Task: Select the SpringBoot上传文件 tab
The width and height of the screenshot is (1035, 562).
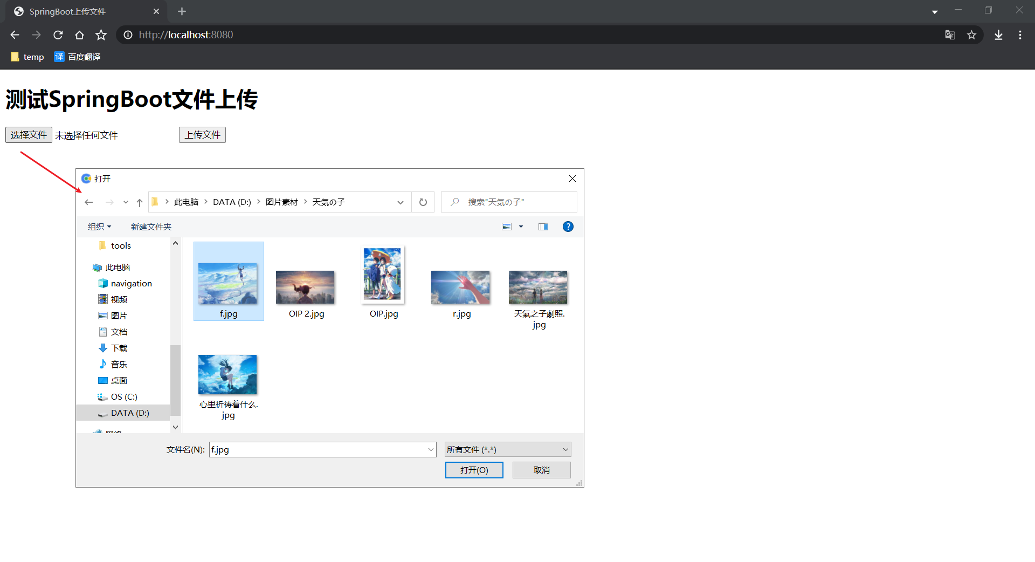Action: click(86, 11)
